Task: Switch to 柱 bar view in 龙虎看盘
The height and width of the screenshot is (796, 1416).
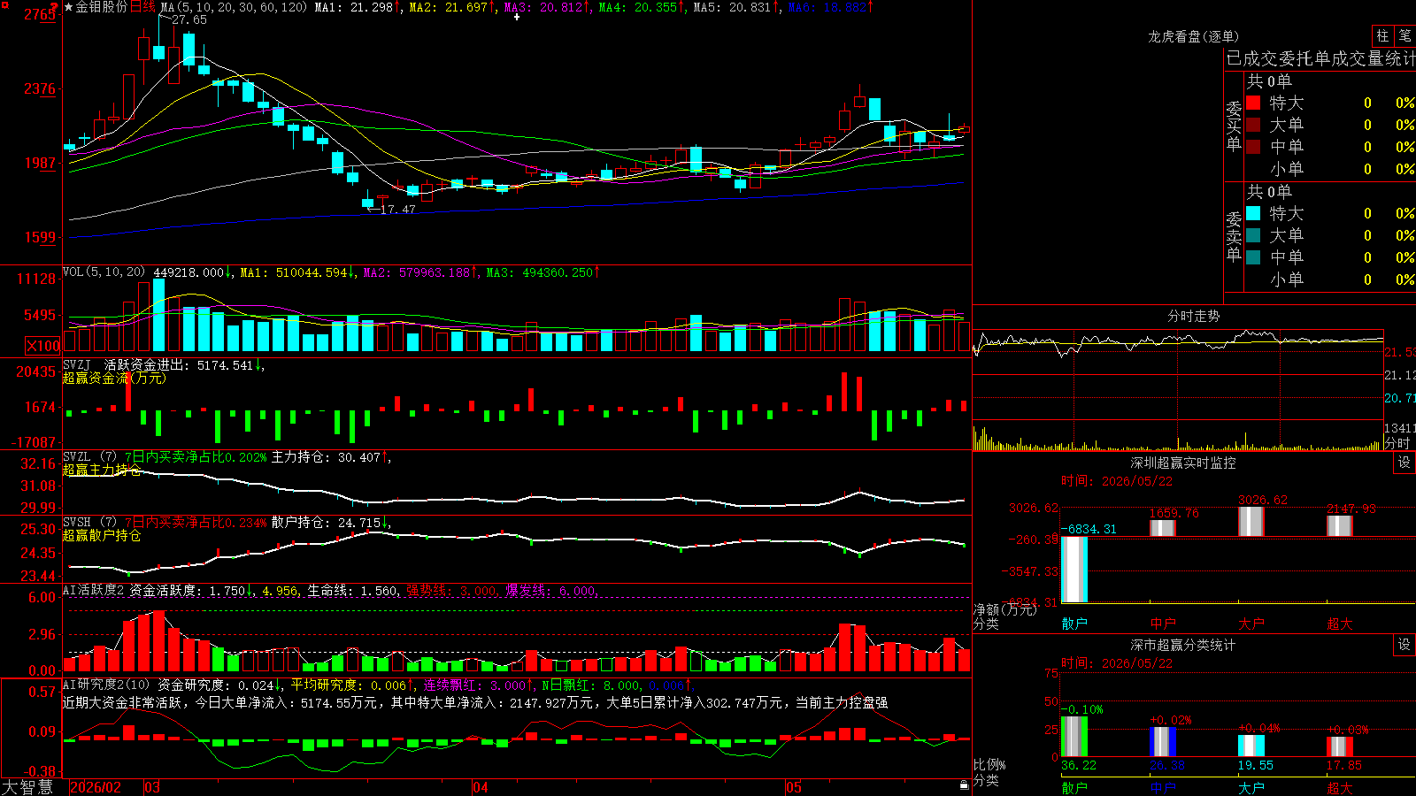Action: coord(1382,35)
